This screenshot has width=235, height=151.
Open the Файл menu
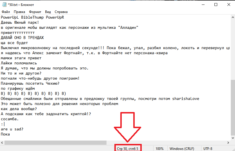[x=6, y=12]
